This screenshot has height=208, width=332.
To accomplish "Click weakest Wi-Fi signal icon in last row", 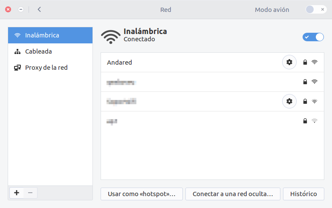I will [x=315, y=121].
